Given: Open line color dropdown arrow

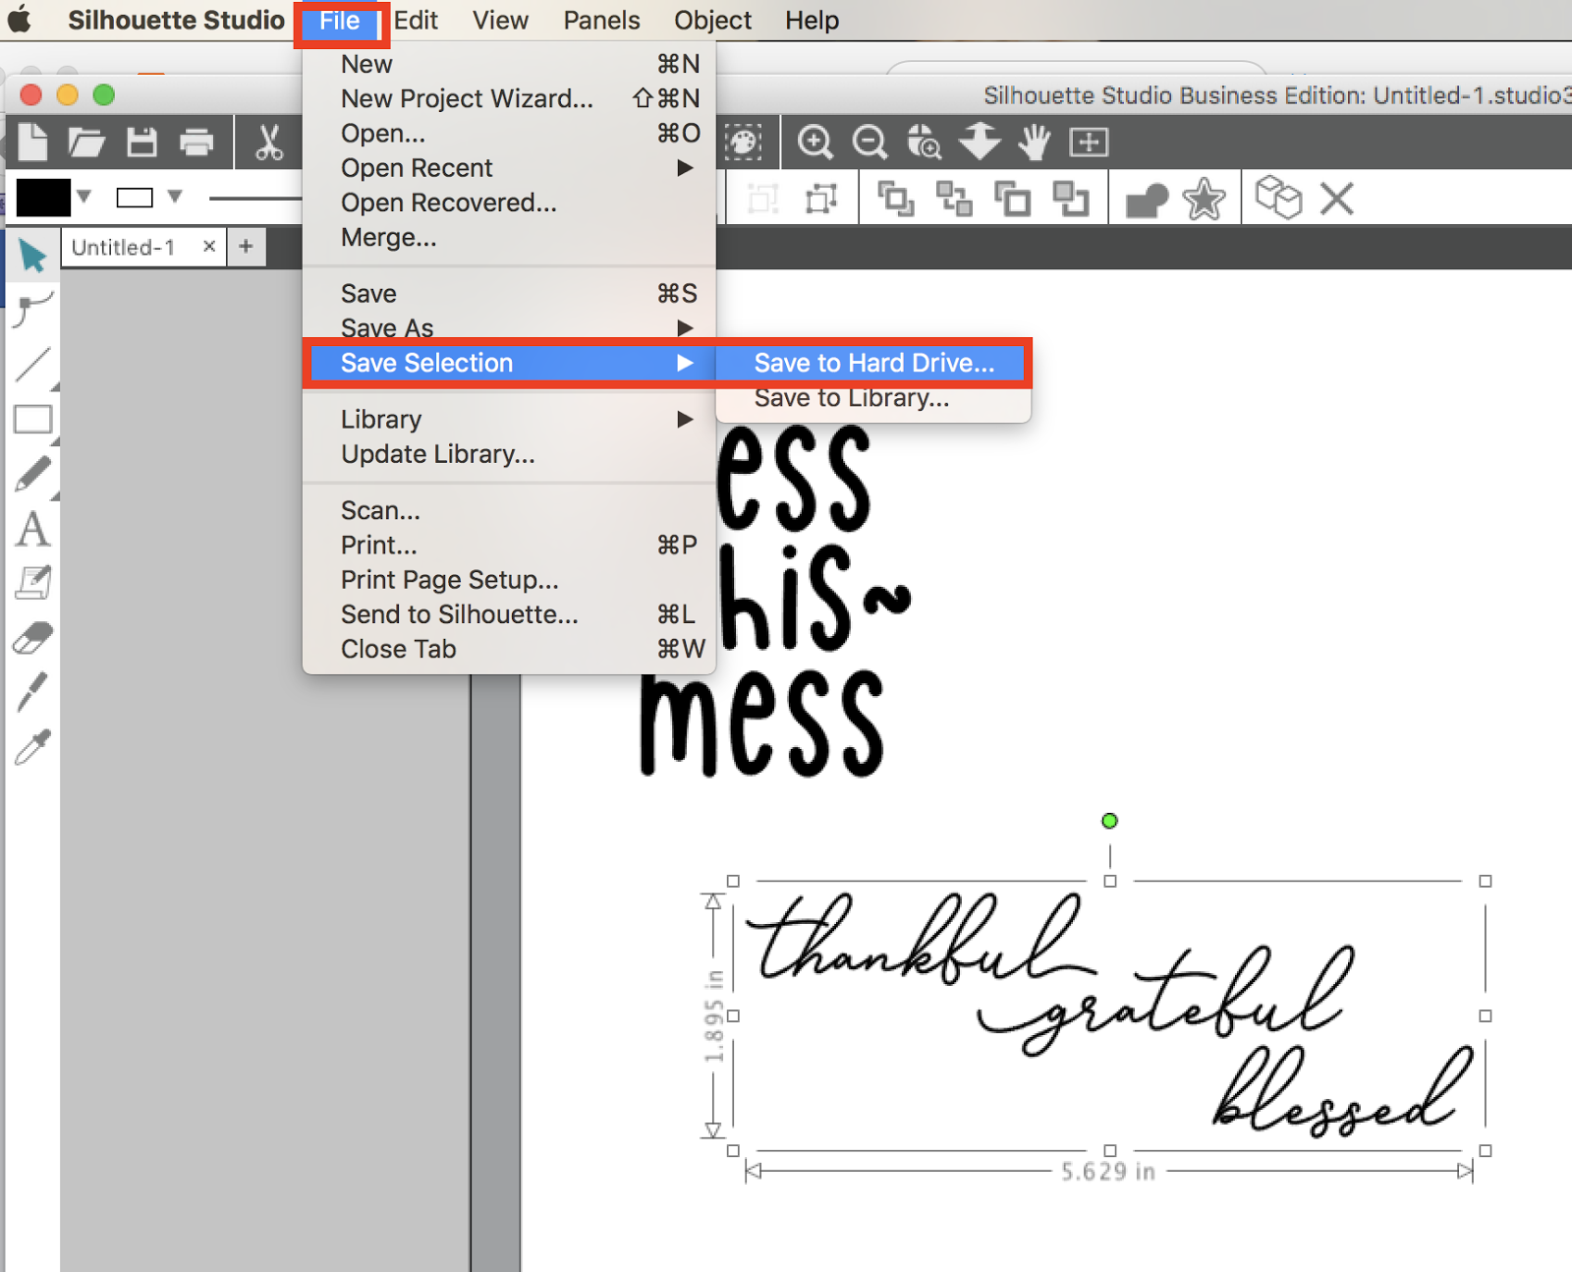Looking at the screenshot, I should 175,197.
